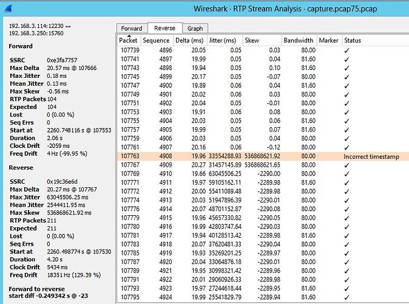
Task: Click jitter value 63045506.25 in the table
Action: [x=225, y=174]
